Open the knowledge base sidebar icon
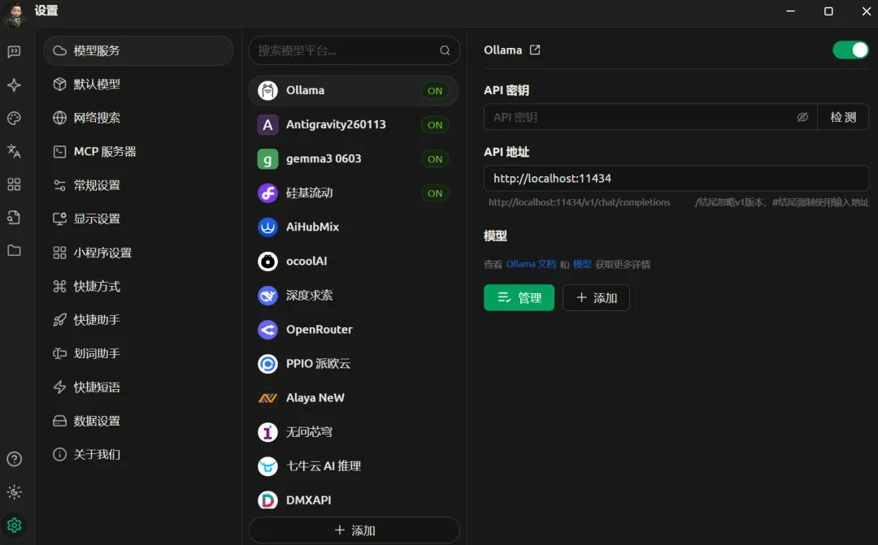The image size is (878, 545). pos(14,217)
